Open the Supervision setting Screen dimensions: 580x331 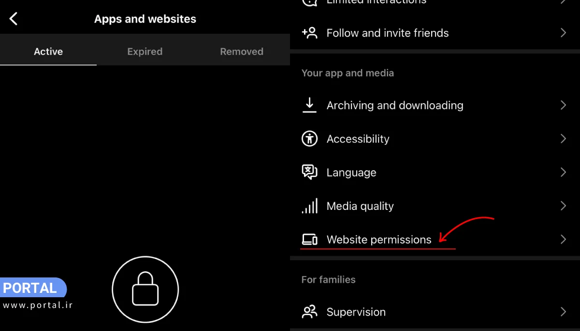(x=356, y=312)
